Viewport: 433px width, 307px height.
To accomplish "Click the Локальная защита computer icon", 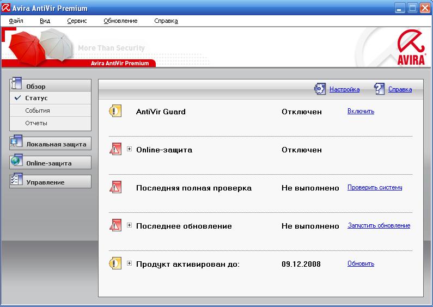I will pos(16,141).
